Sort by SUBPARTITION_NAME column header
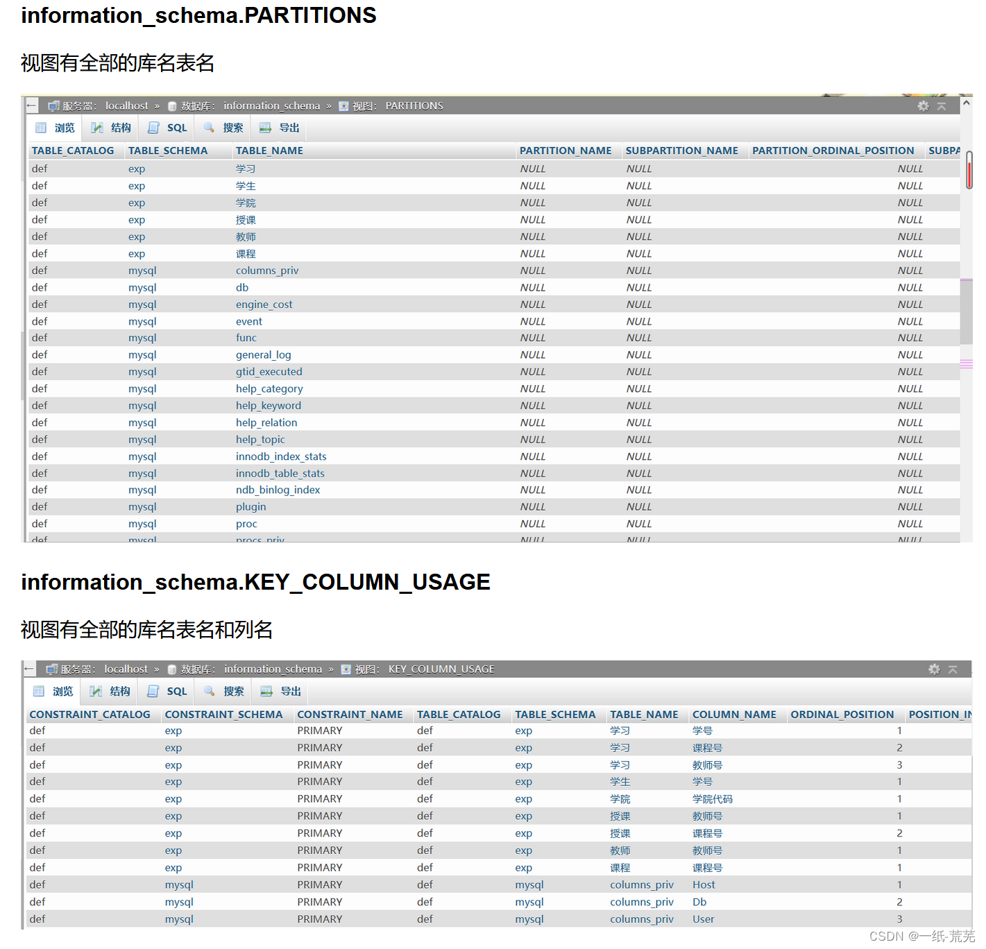The width and height of the screenshot is (986, 949). 681,151
